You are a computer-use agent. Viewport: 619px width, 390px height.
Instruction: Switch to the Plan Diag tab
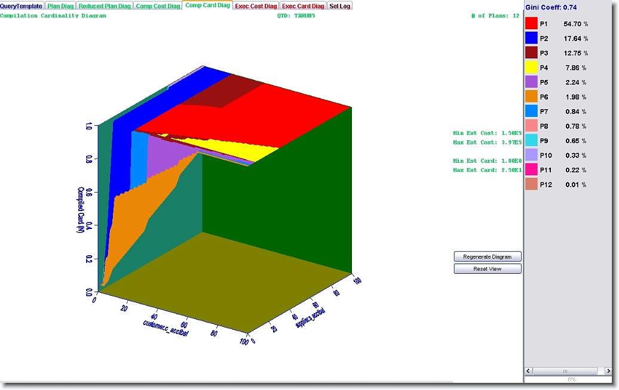point(60,6)
